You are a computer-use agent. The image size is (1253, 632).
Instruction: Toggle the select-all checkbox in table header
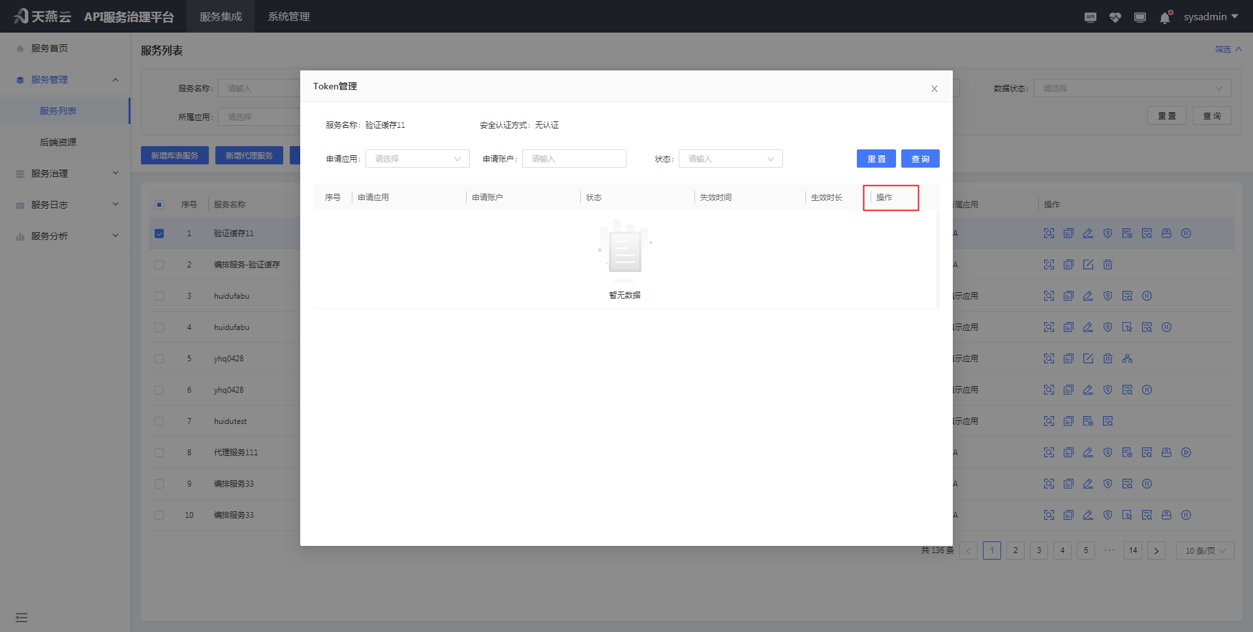pos(159,205)
